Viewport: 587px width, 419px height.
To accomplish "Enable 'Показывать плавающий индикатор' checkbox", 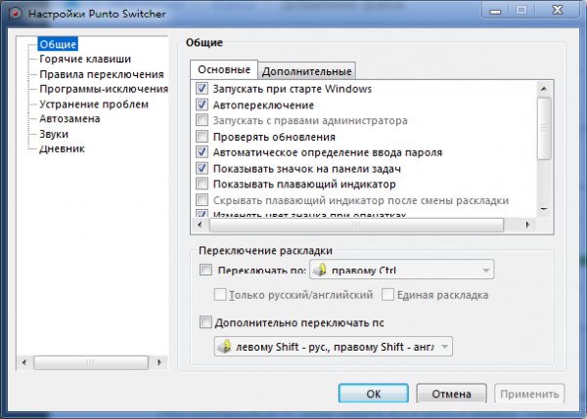I will pos(203,184).
